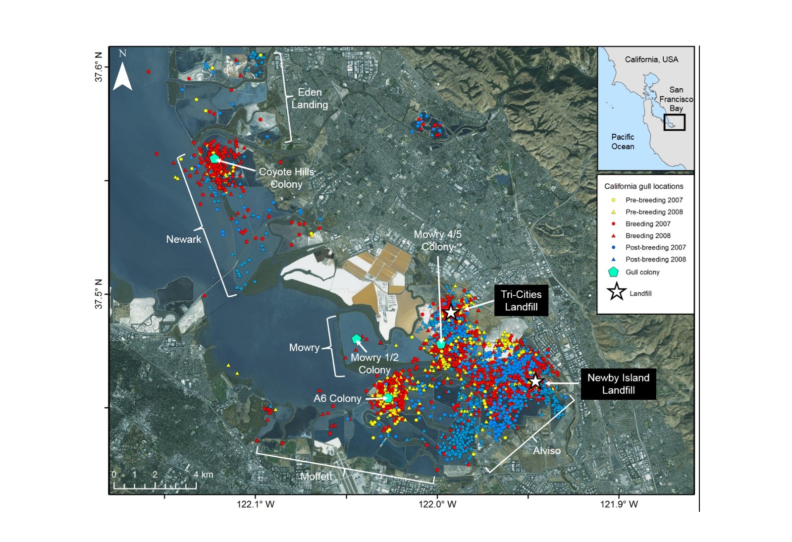The image size is (792, 542).
Task: Click the kilometer scale bar
Action: pos(155,485)
